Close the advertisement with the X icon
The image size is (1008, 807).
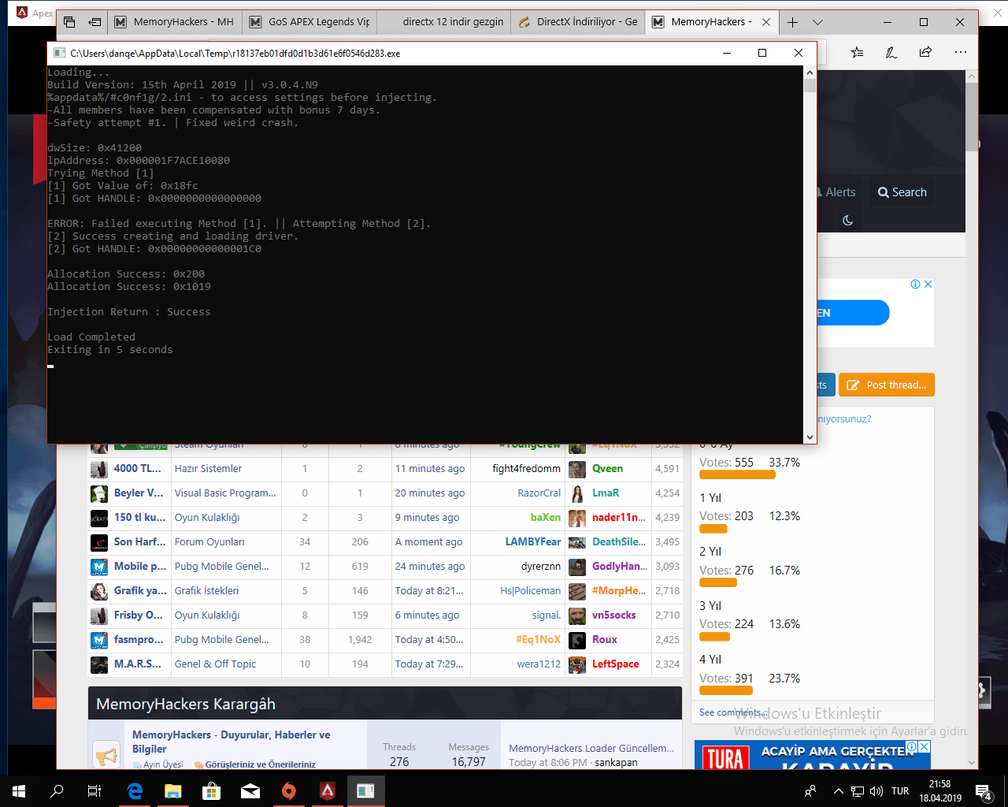tap(928, 284)
